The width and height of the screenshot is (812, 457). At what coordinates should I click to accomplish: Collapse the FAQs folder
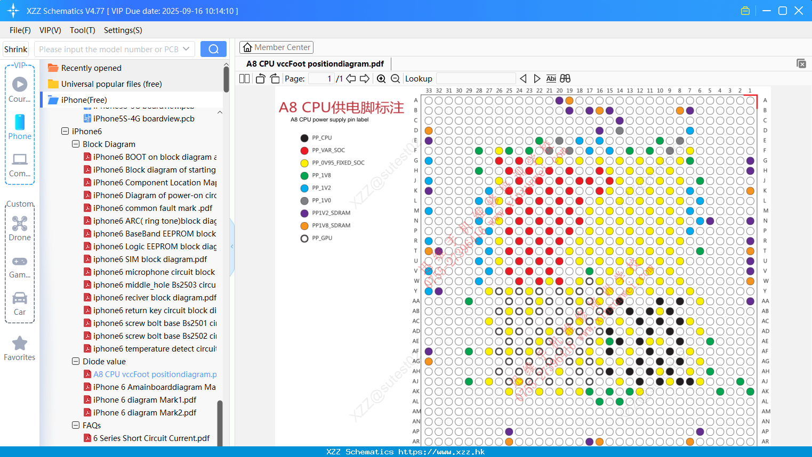[76, 425]
